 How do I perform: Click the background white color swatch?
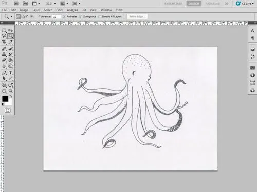(10, 103)
